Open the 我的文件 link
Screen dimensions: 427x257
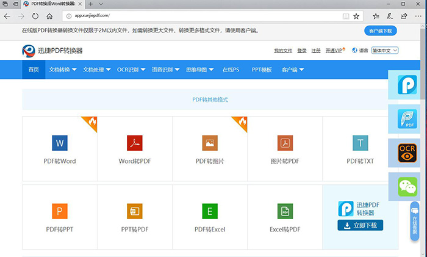click(x=283, y=51)
